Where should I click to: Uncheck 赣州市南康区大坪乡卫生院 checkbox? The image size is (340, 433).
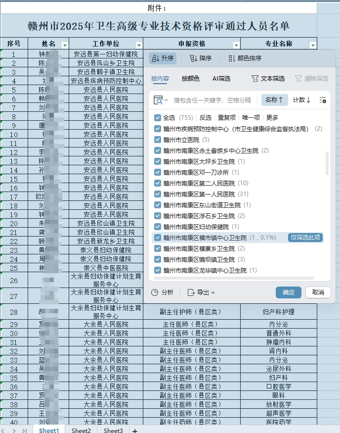(x=158, y=161)
